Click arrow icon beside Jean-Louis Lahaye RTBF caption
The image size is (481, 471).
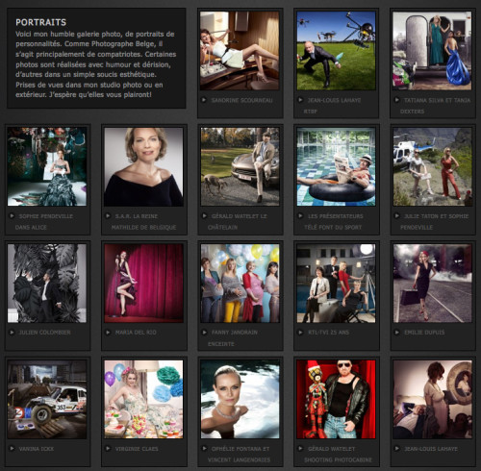[300, 100]
